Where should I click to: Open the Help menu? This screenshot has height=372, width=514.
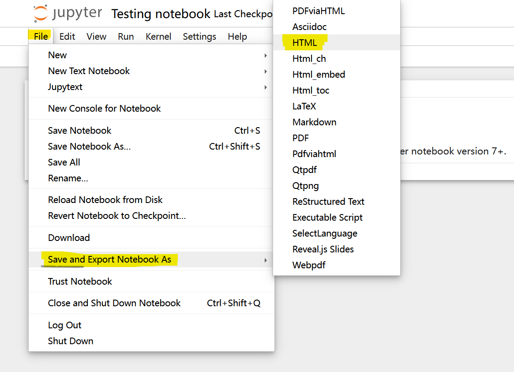click(237, 36)
